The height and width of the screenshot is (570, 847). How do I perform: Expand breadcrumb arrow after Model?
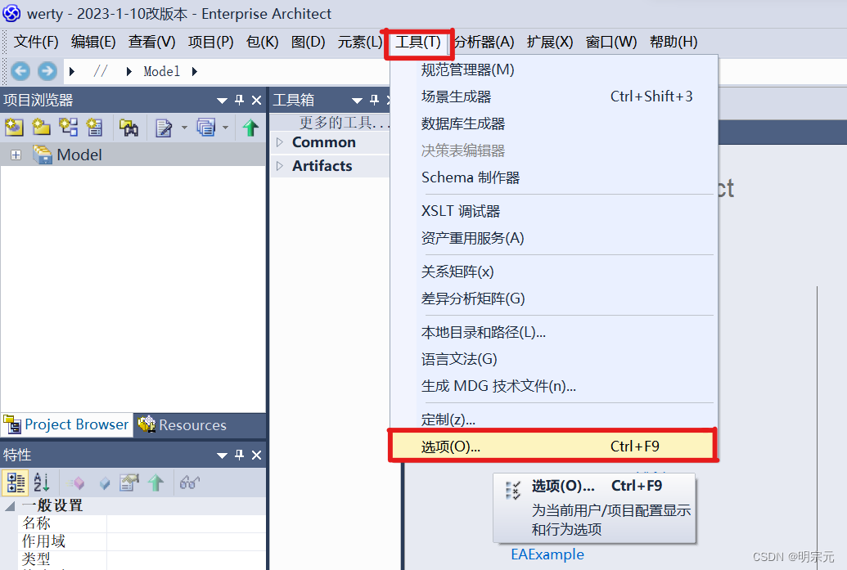coord(195,71)
